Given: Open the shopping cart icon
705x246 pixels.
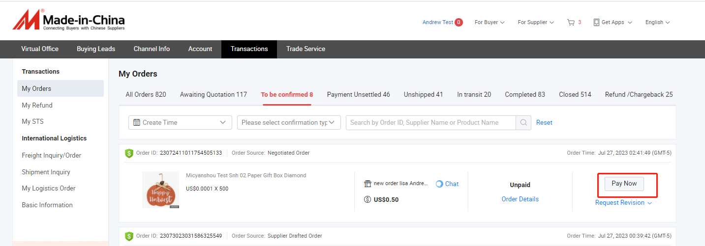Looking at the screenshot, I should coord(571,22).
